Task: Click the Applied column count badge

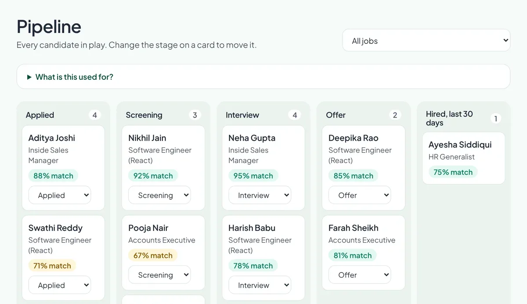Action: click(x=94, y=115)
